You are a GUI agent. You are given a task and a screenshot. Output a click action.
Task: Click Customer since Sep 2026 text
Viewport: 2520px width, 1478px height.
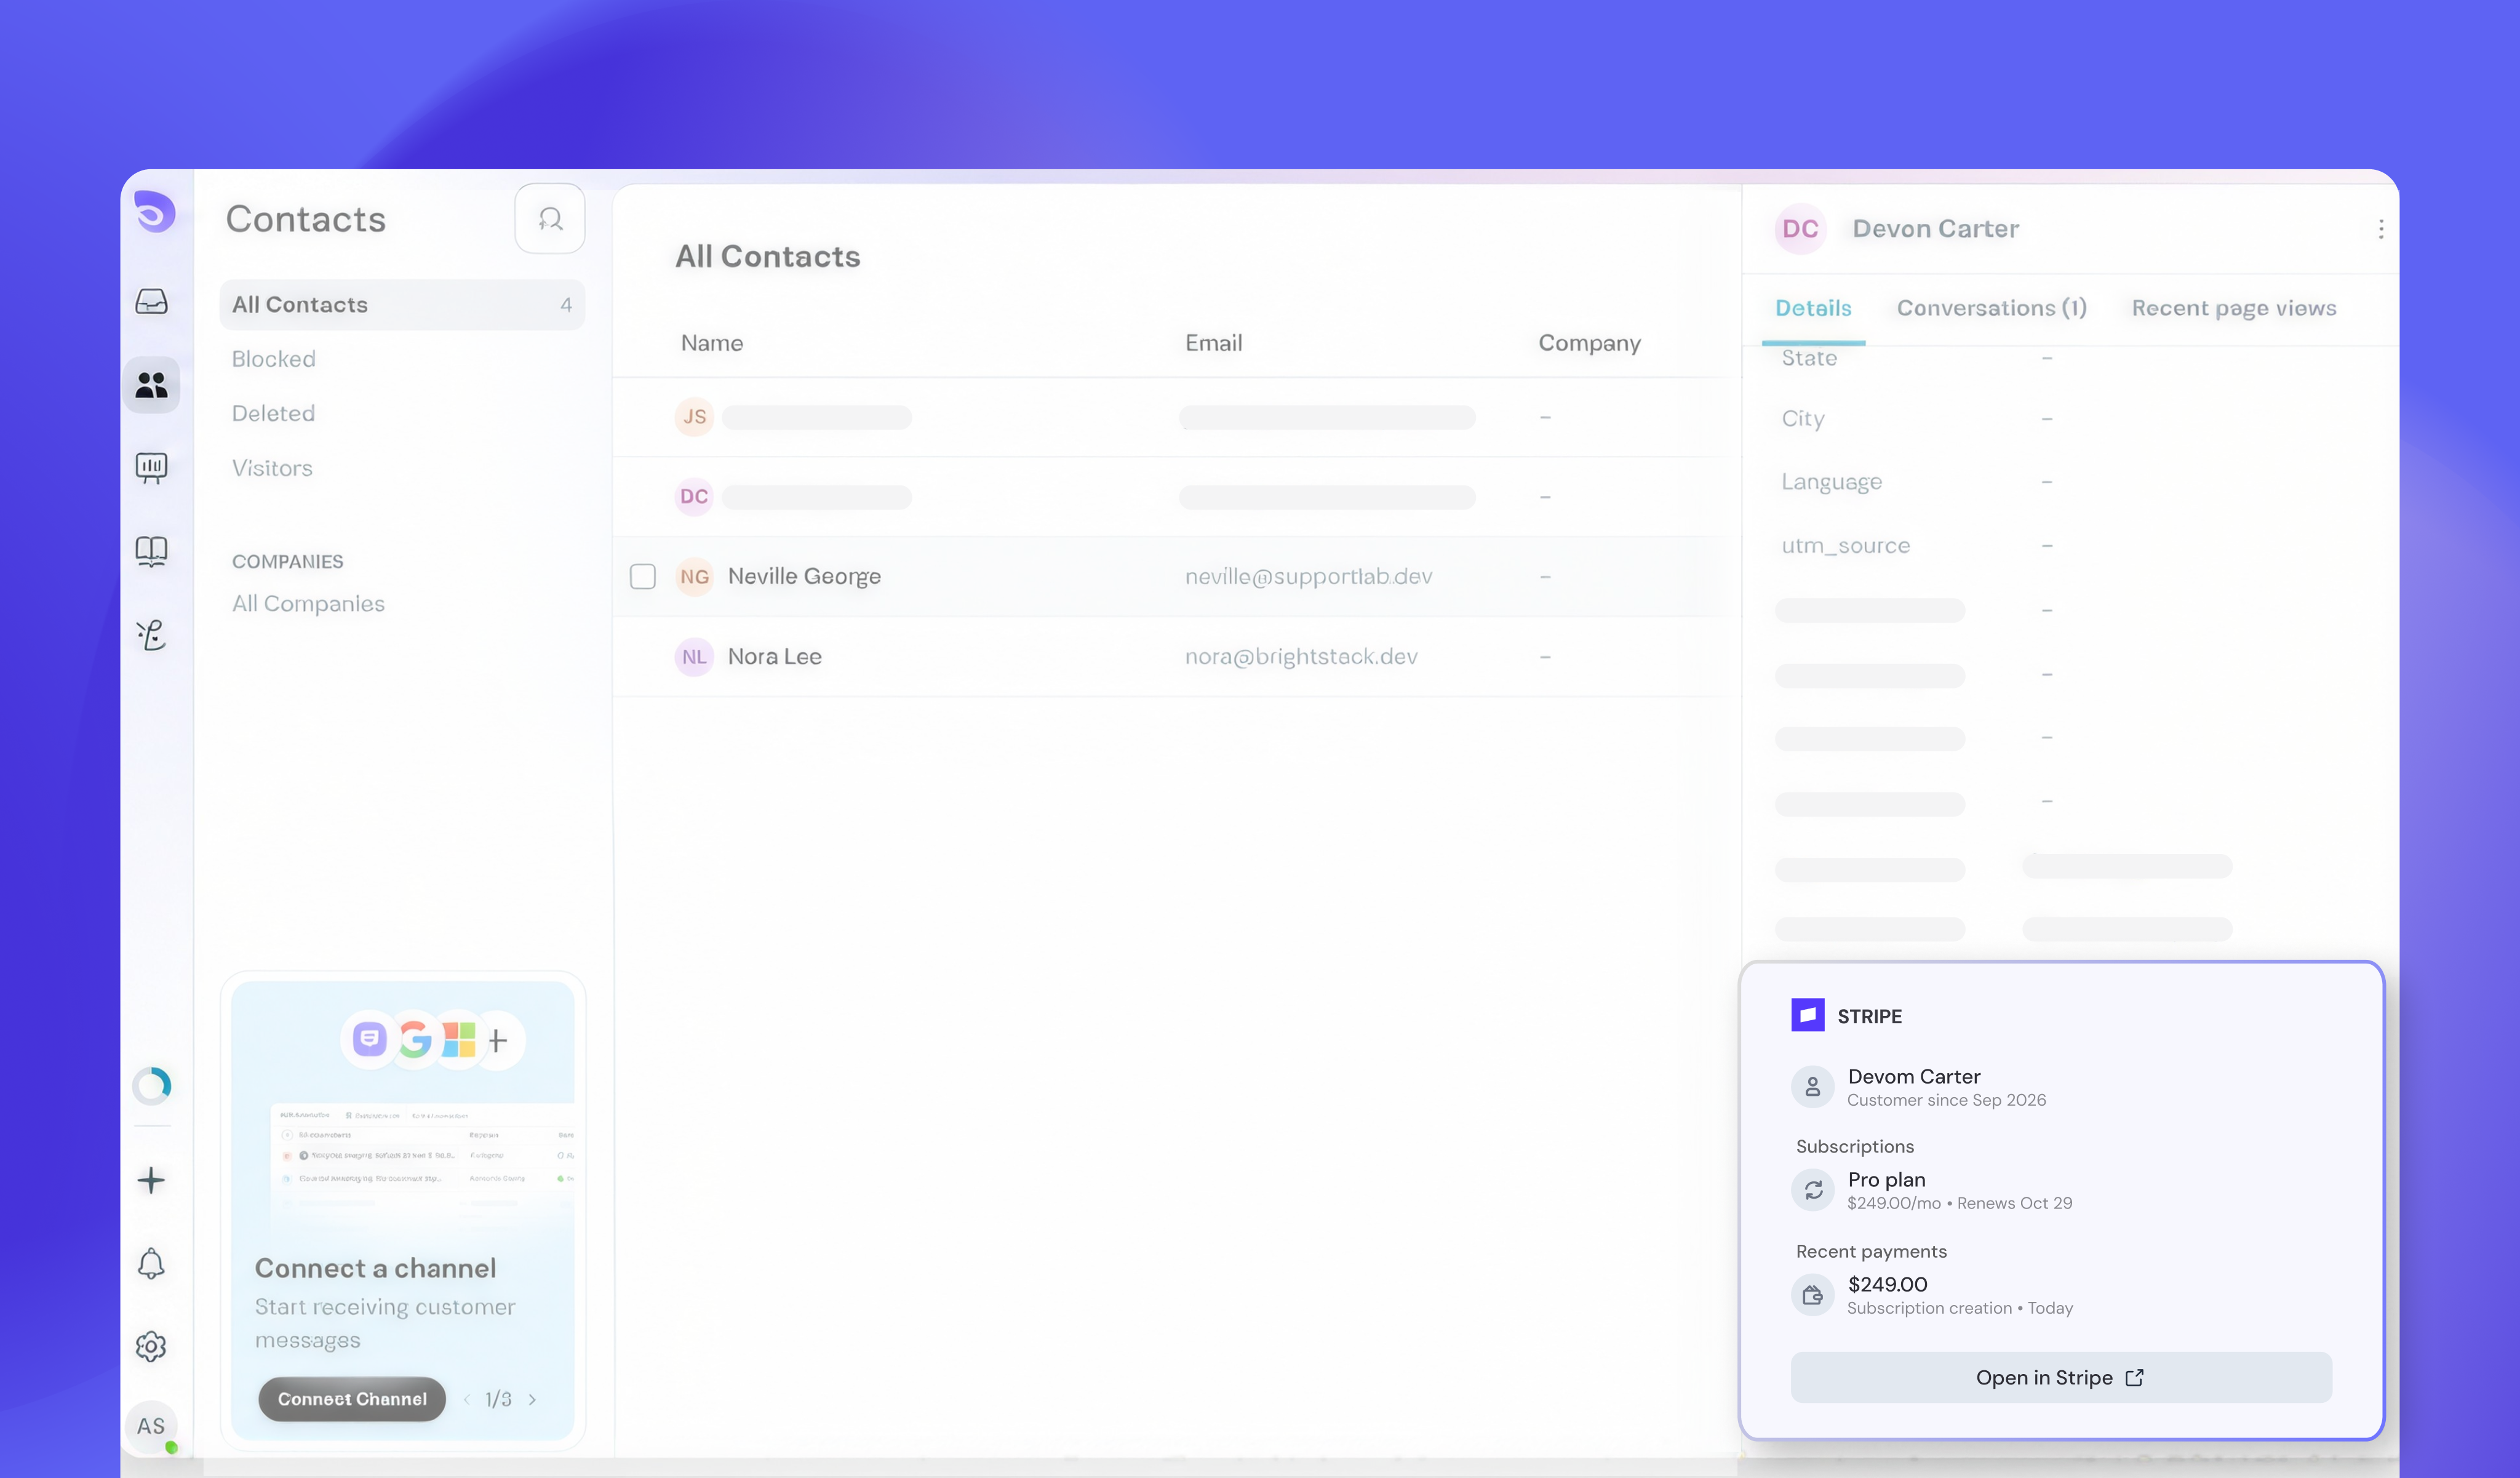(x=1946, y=1100)
